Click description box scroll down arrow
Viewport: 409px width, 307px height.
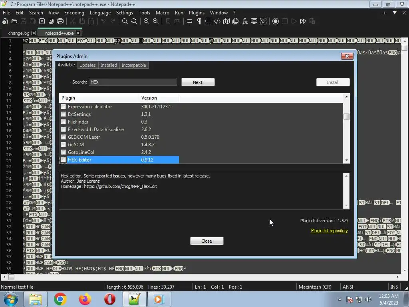346,205
